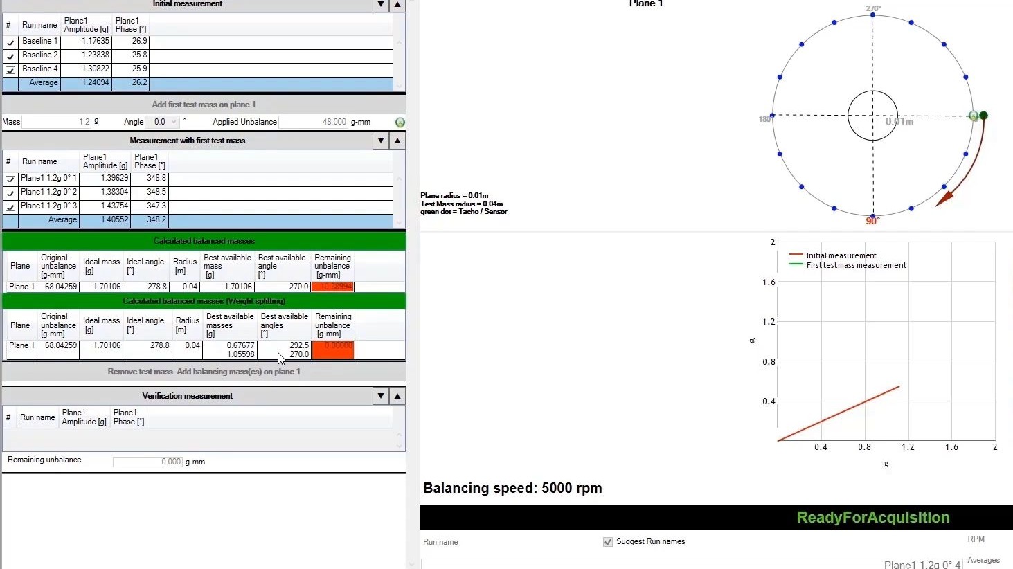Toggle the Plane1 1.2g 0° 2 checkbox
This screenshot has width=1013, height=569.
point(10,193)
